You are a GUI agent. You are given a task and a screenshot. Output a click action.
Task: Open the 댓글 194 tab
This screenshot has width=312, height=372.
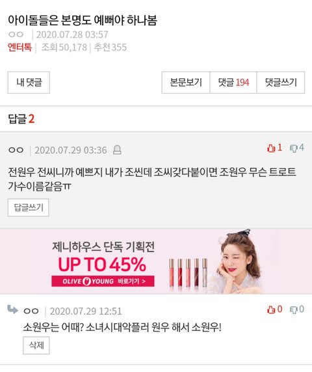coord(233,82)
